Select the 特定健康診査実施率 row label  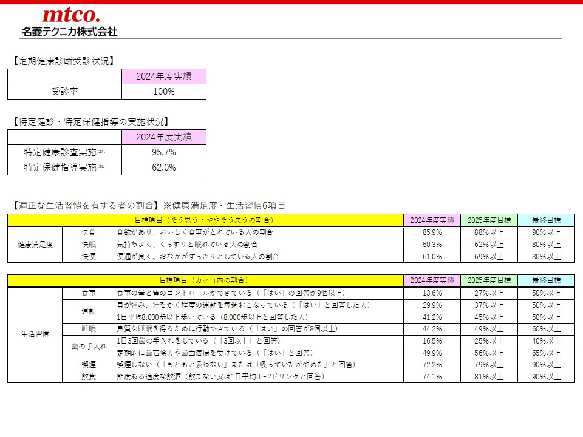tap(64, 152)
